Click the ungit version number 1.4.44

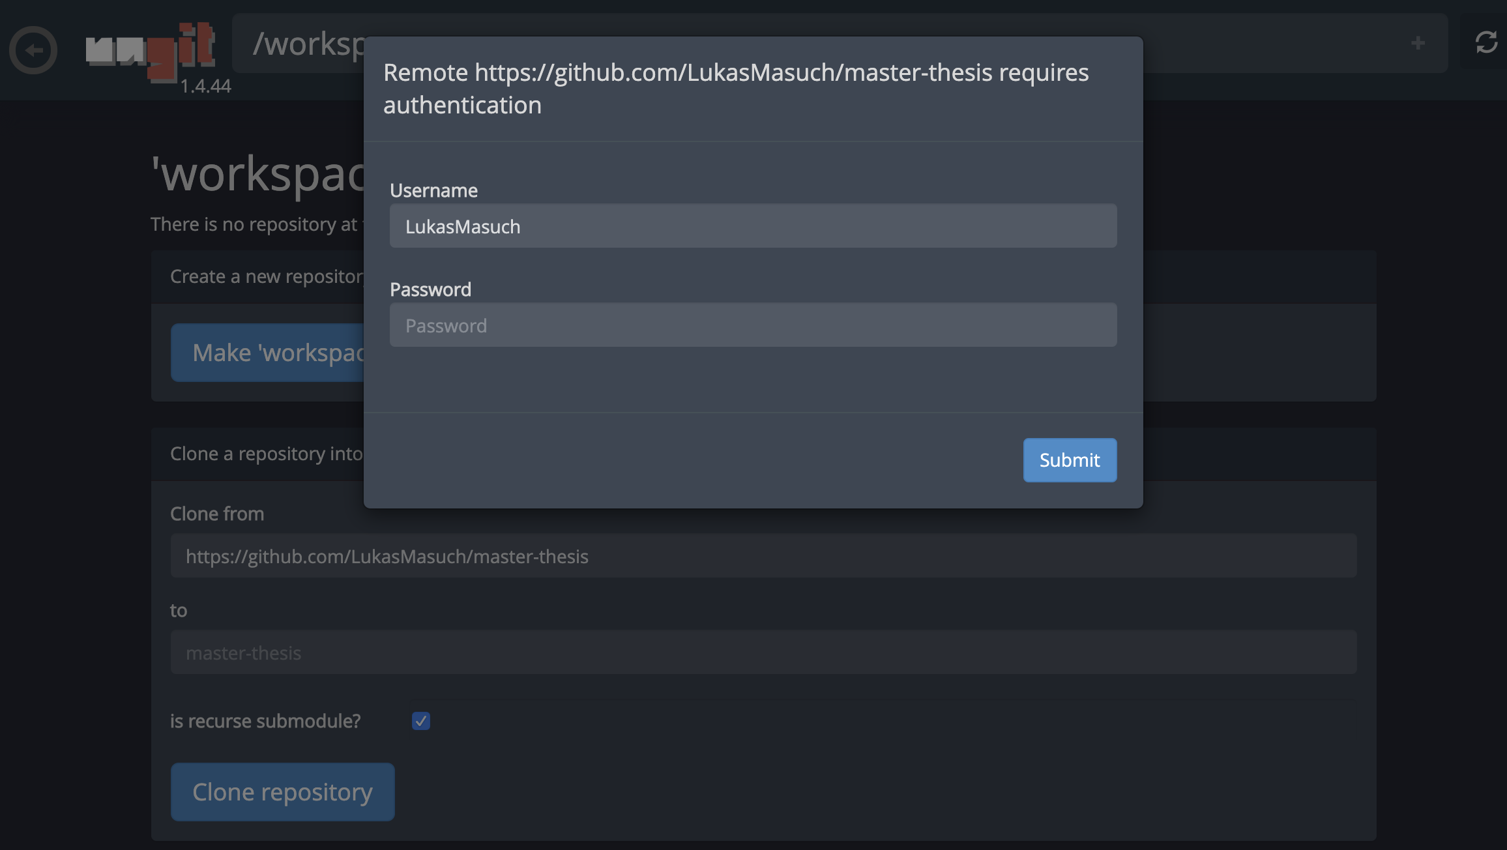(205, 86)
